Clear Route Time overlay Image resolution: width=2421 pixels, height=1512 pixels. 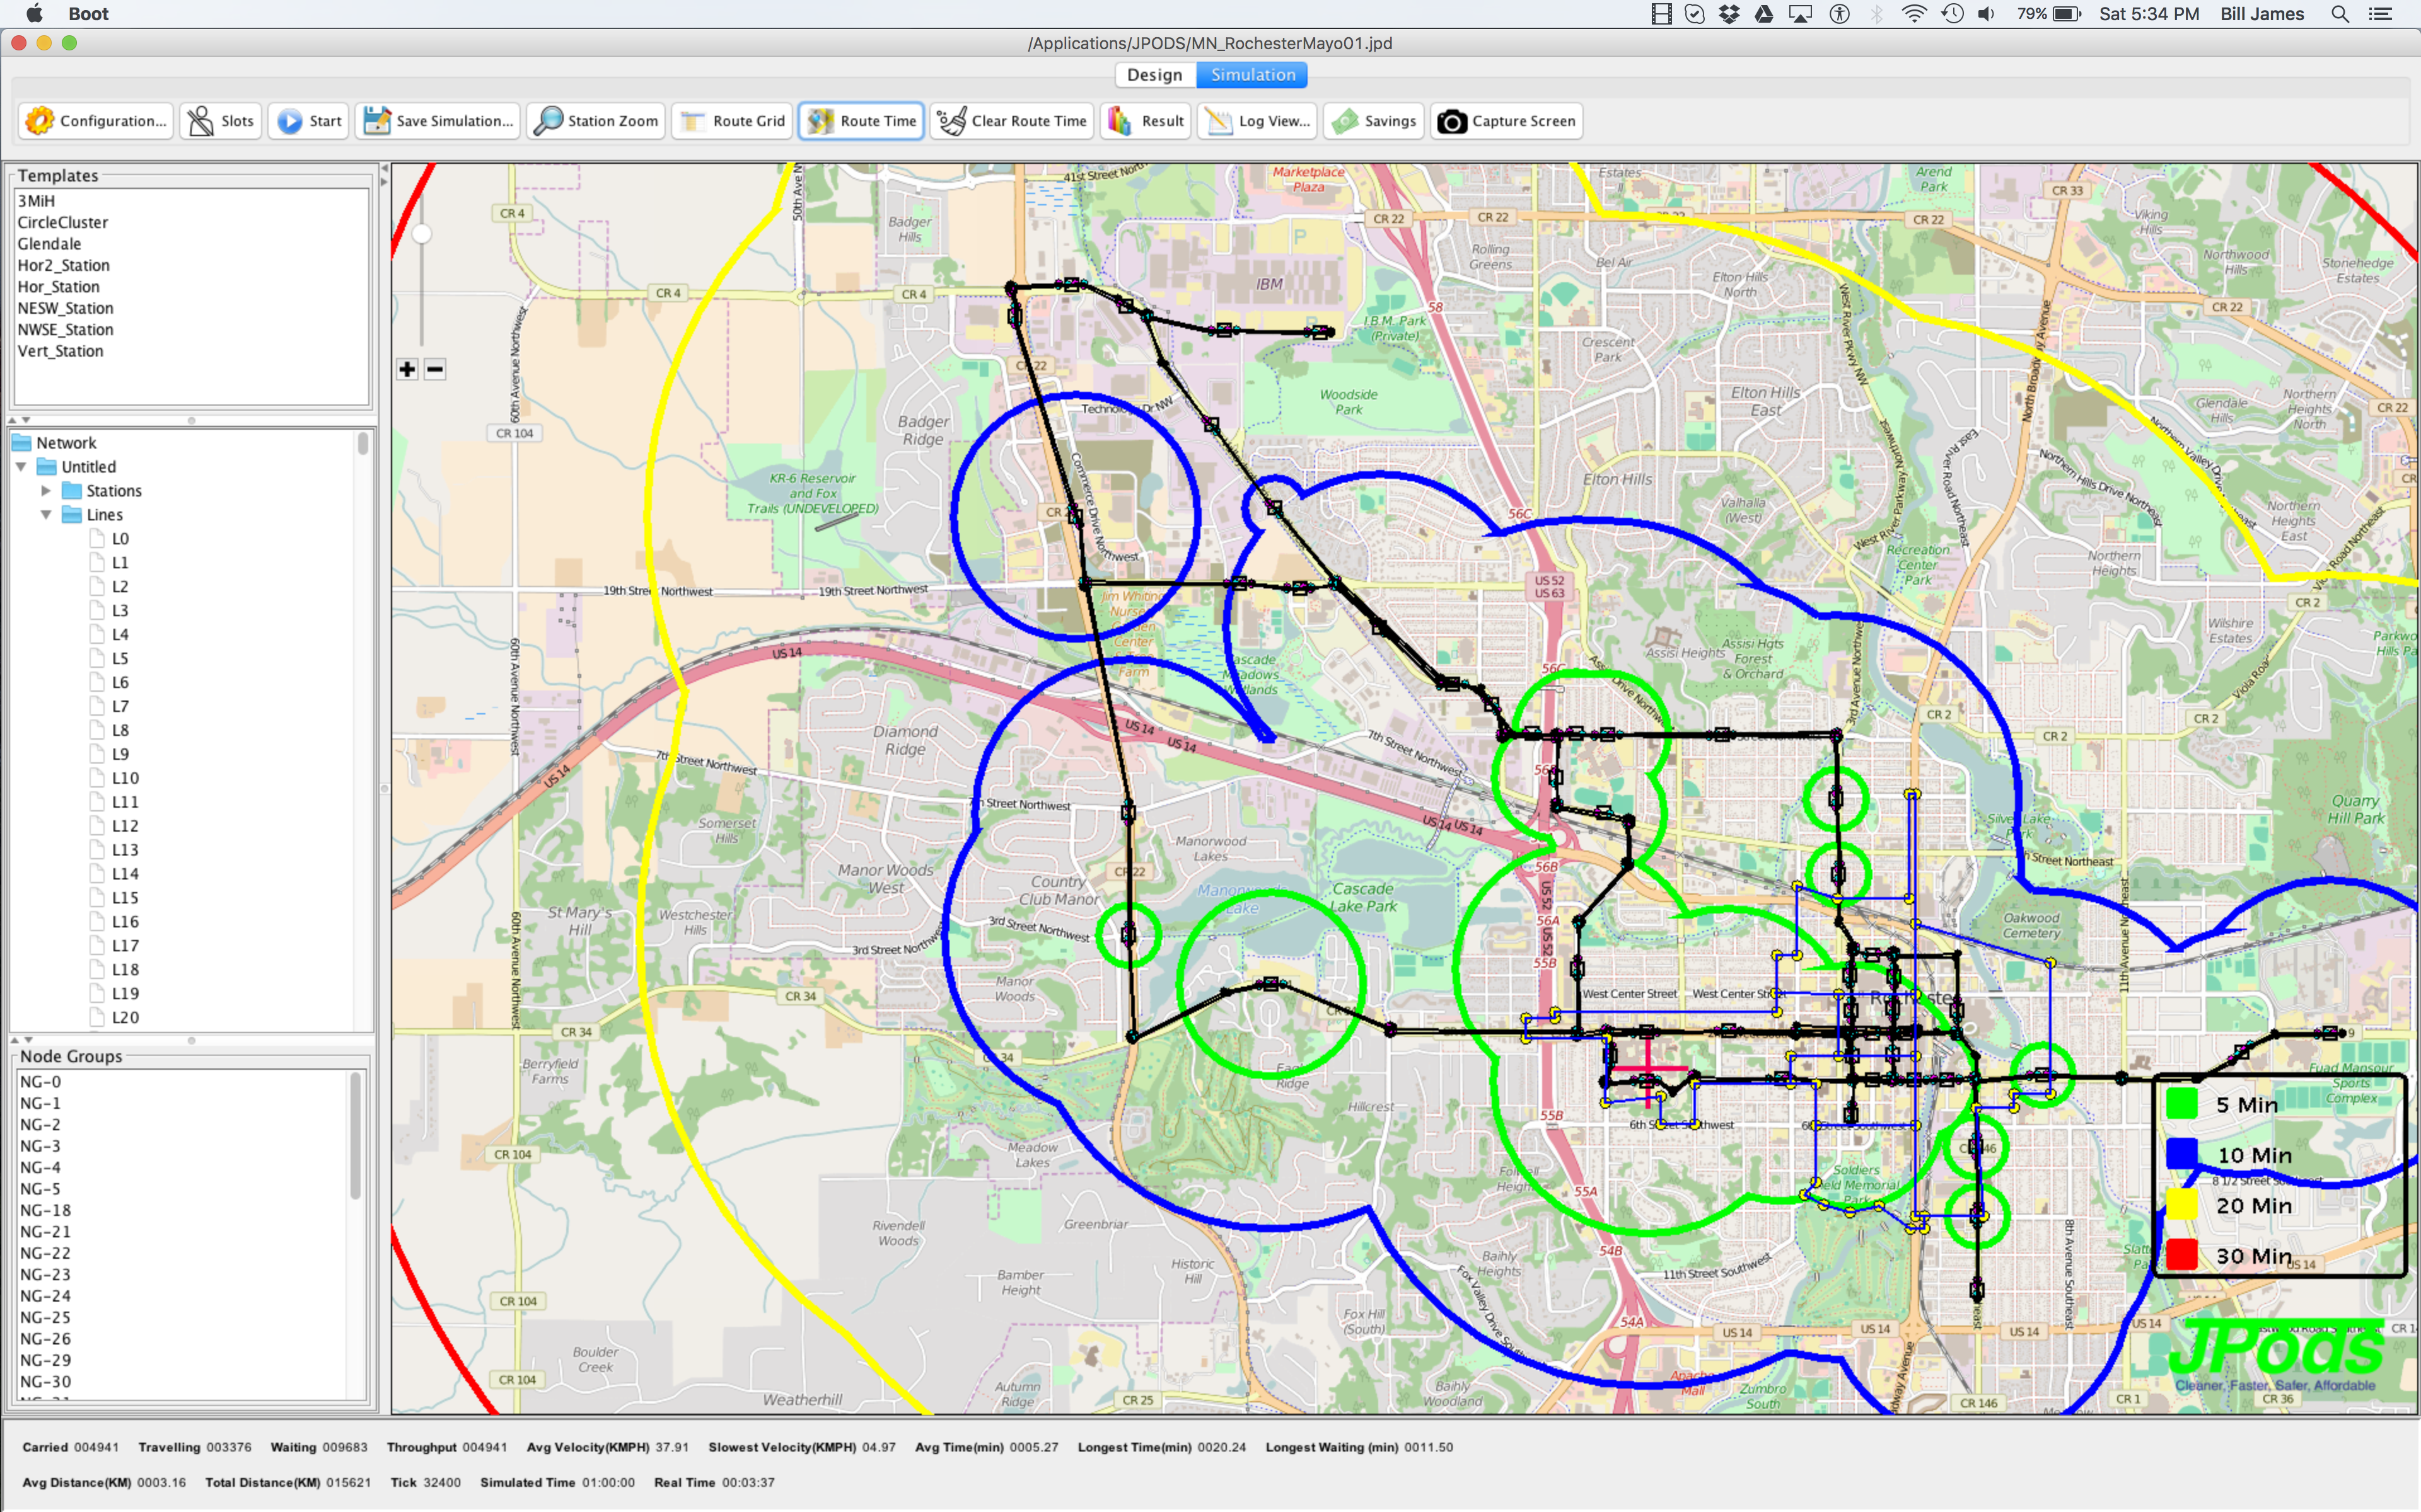[x=1011, y=121]
